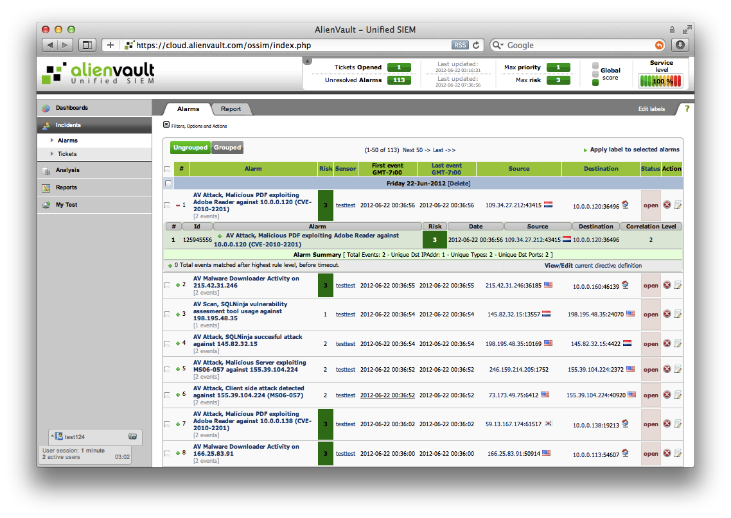Click the RSS button in address bar

tap(460, 45)
